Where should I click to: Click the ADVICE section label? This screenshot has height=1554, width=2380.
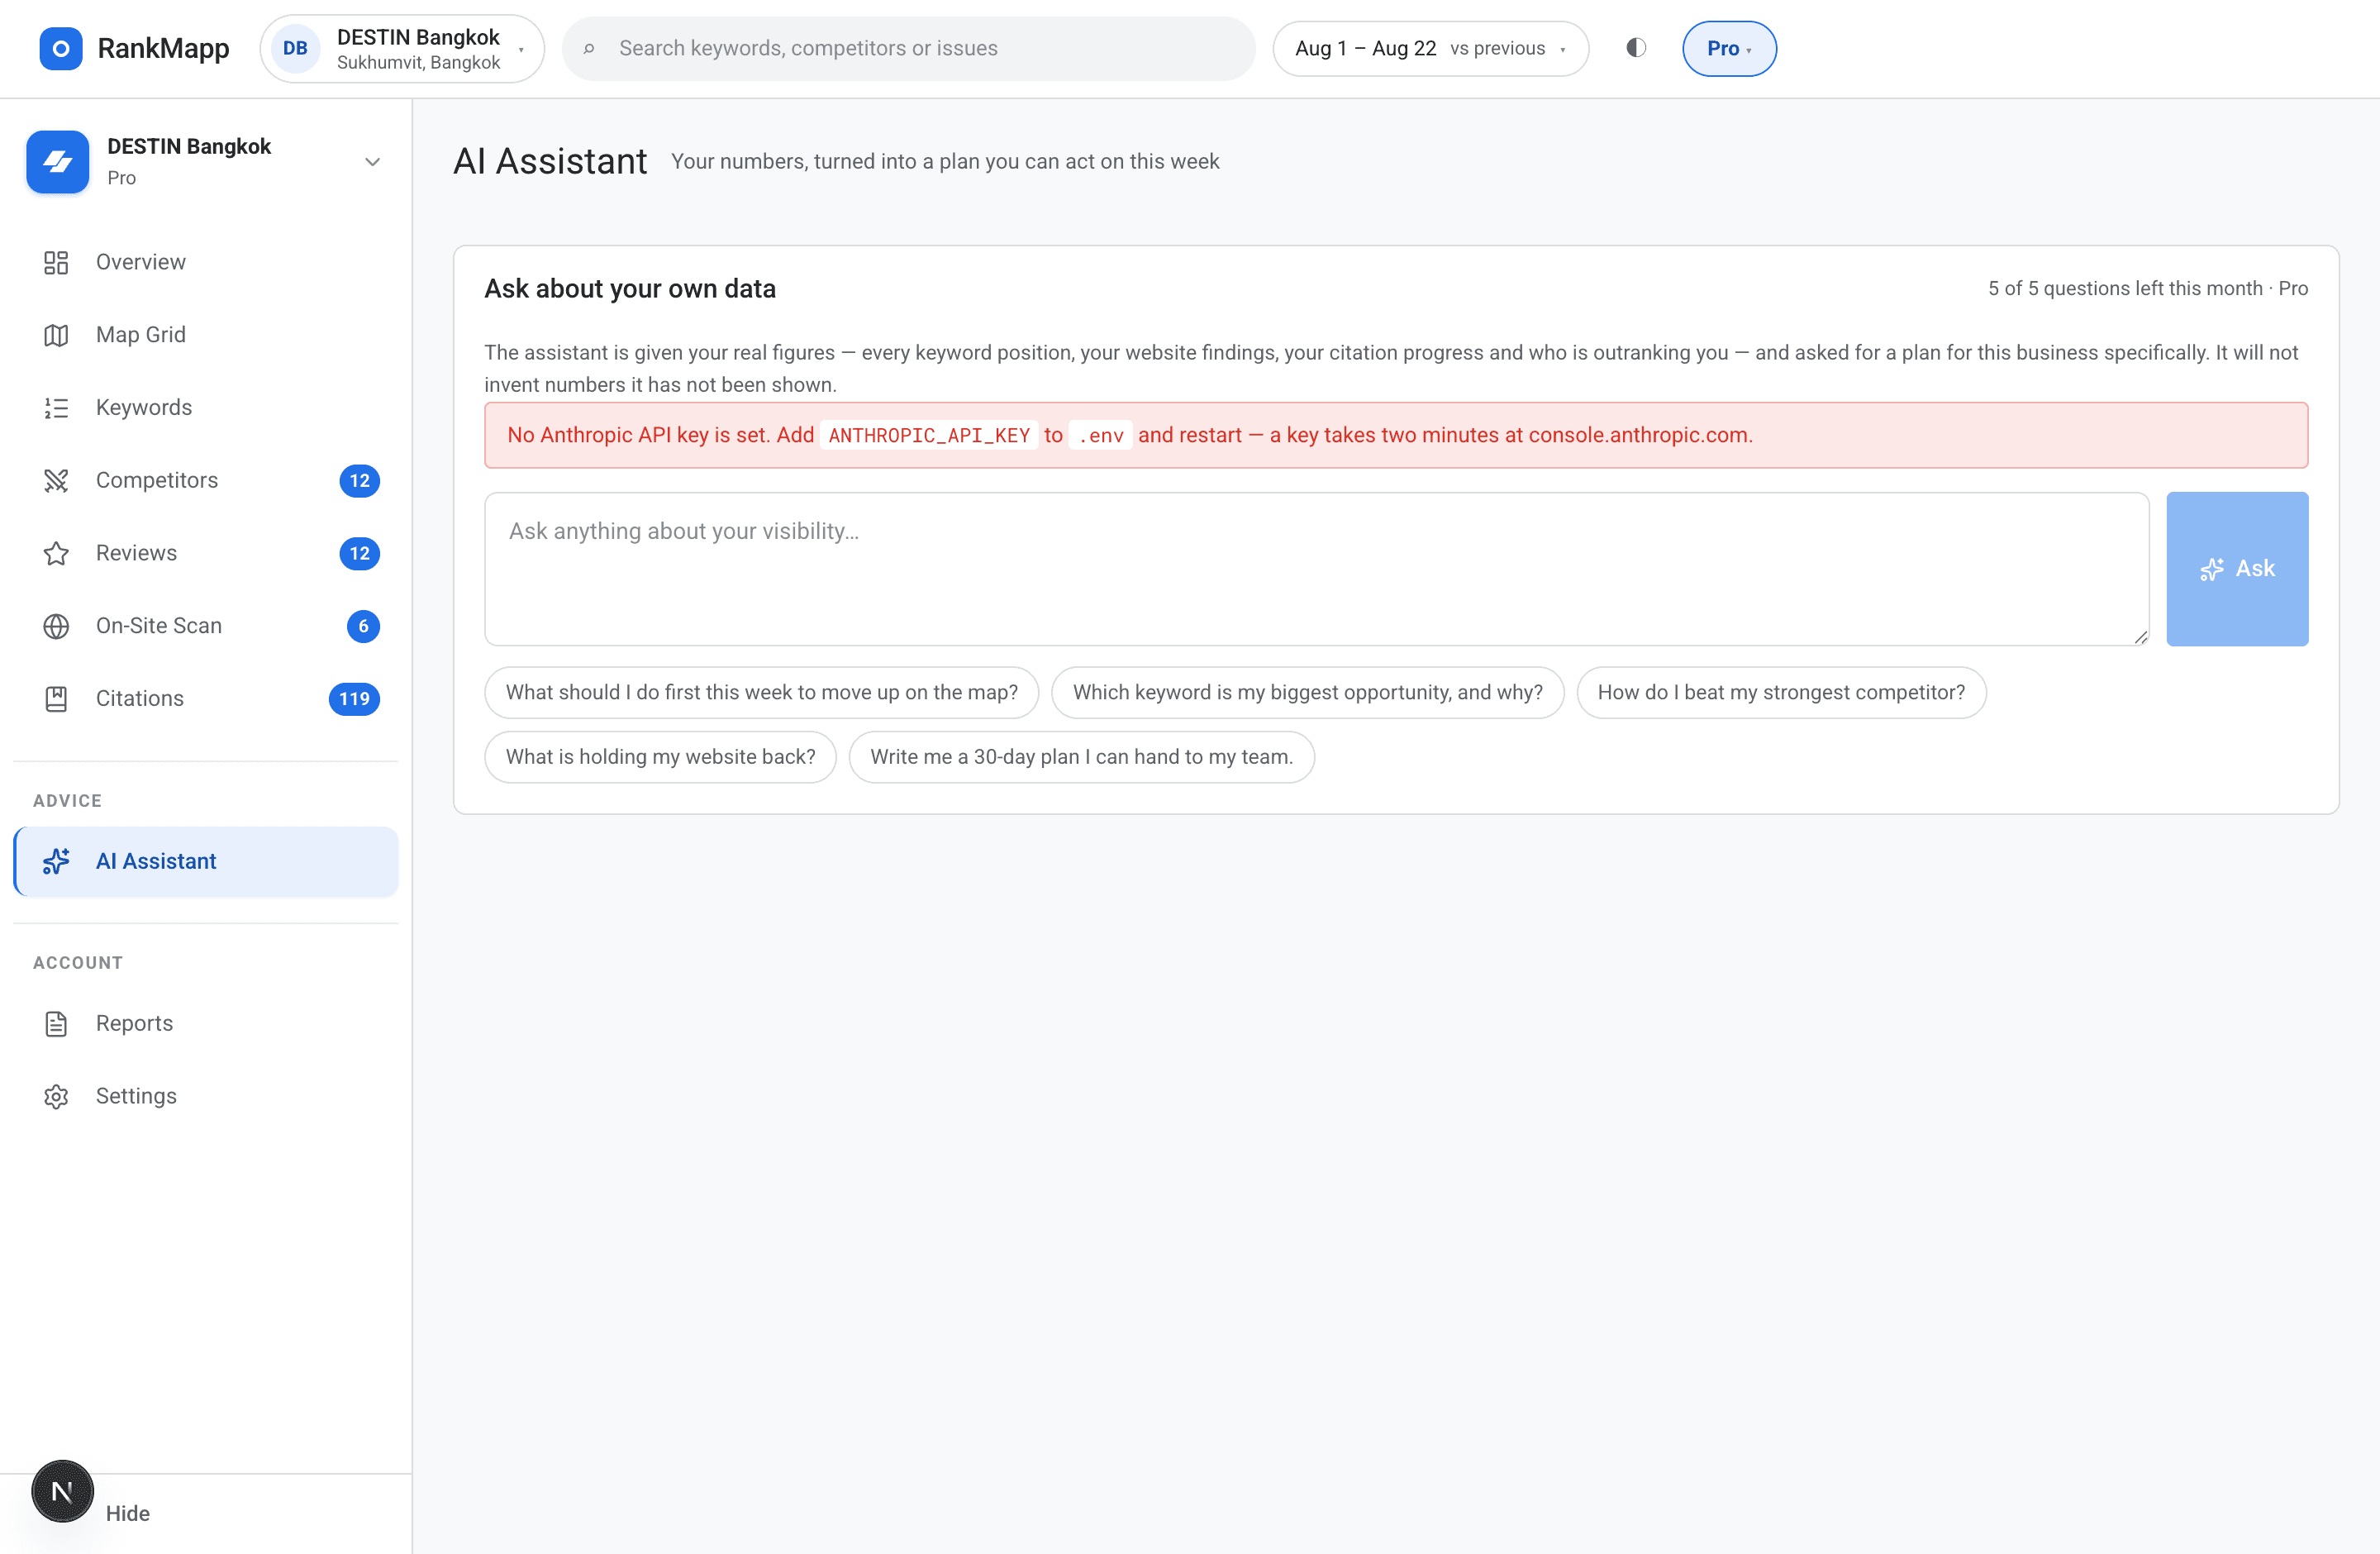pos(67,801)
